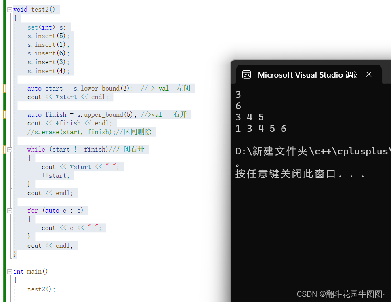Click the '//左闭右开' comment after while
391x302 pixels.
(x=127, y=149)
